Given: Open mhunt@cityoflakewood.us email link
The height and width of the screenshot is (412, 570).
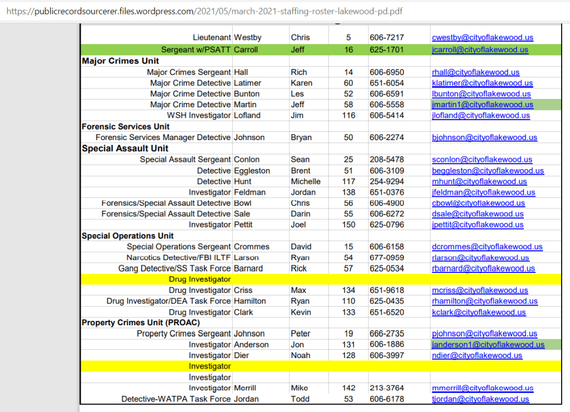Looking at the screenshot, I should point(479,181).
